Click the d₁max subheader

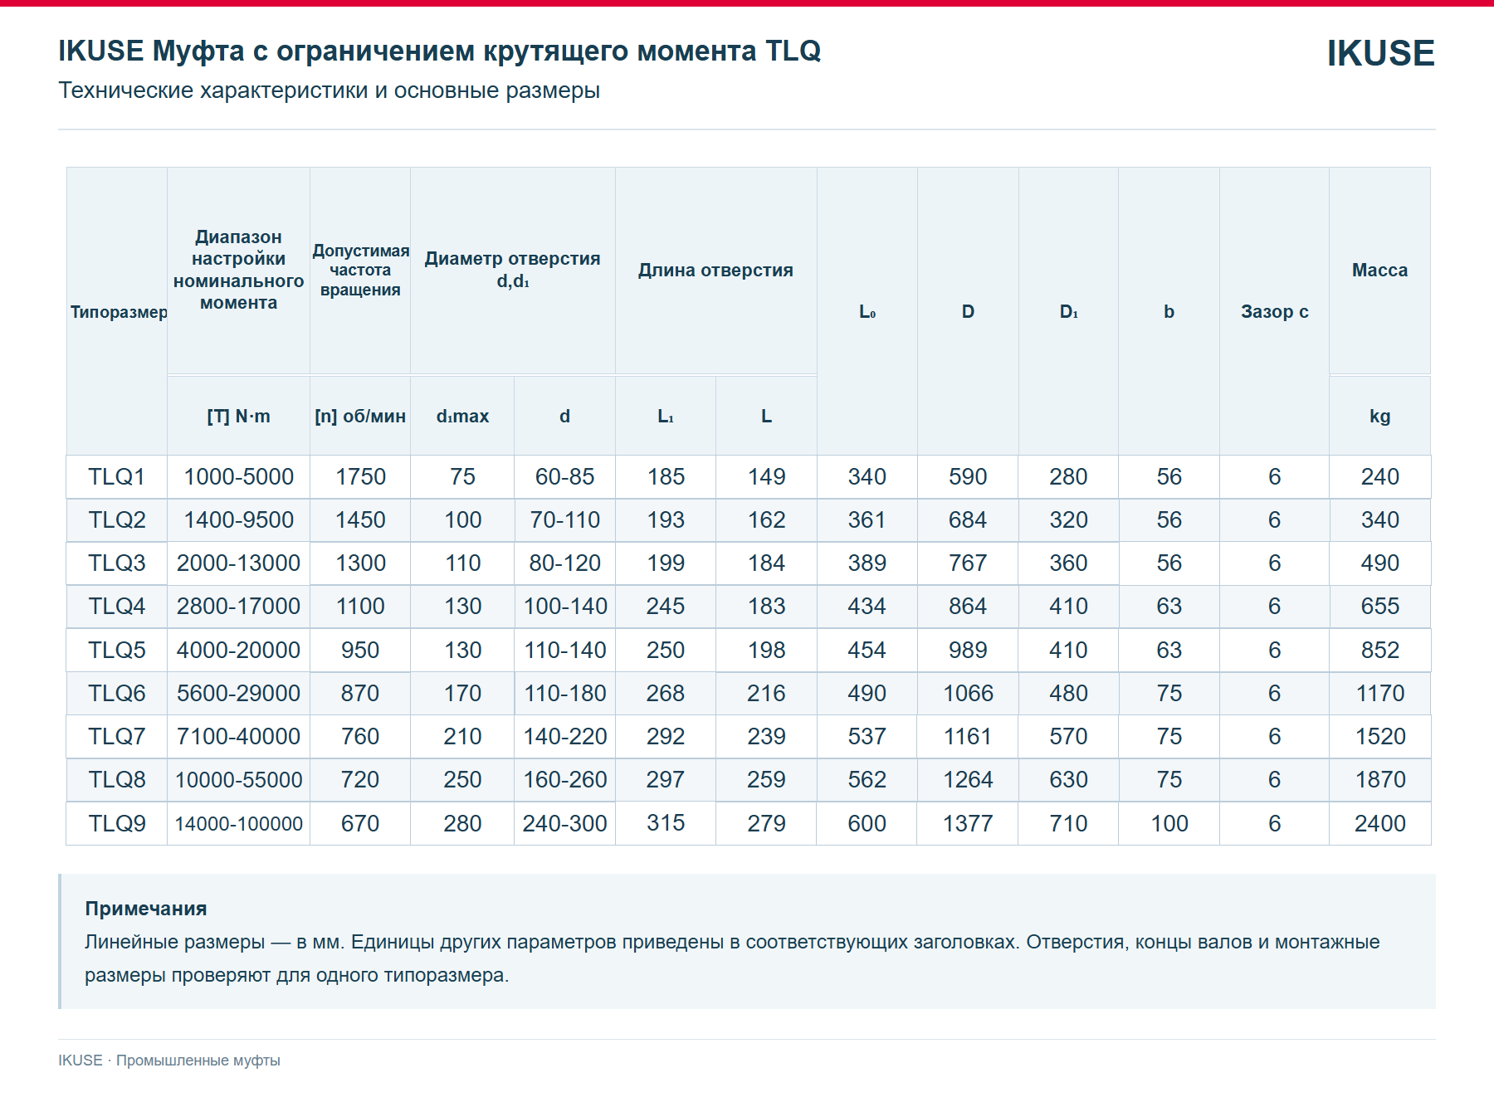(462, 416)
